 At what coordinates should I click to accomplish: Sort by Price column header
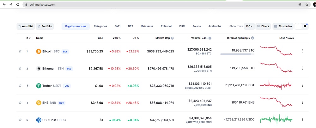coord(100,38)
